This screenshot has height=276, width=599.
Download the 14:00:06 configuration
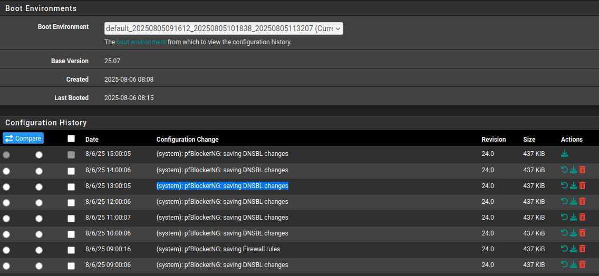[x=573, y=170]
